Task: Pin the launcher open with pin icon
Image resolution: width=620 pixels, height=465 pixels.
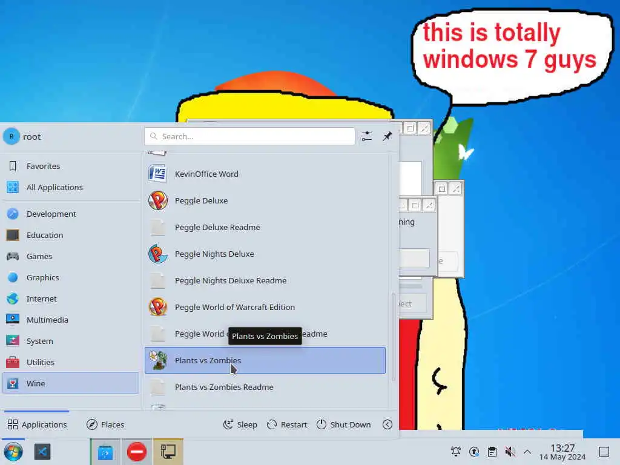Action: 387,136
